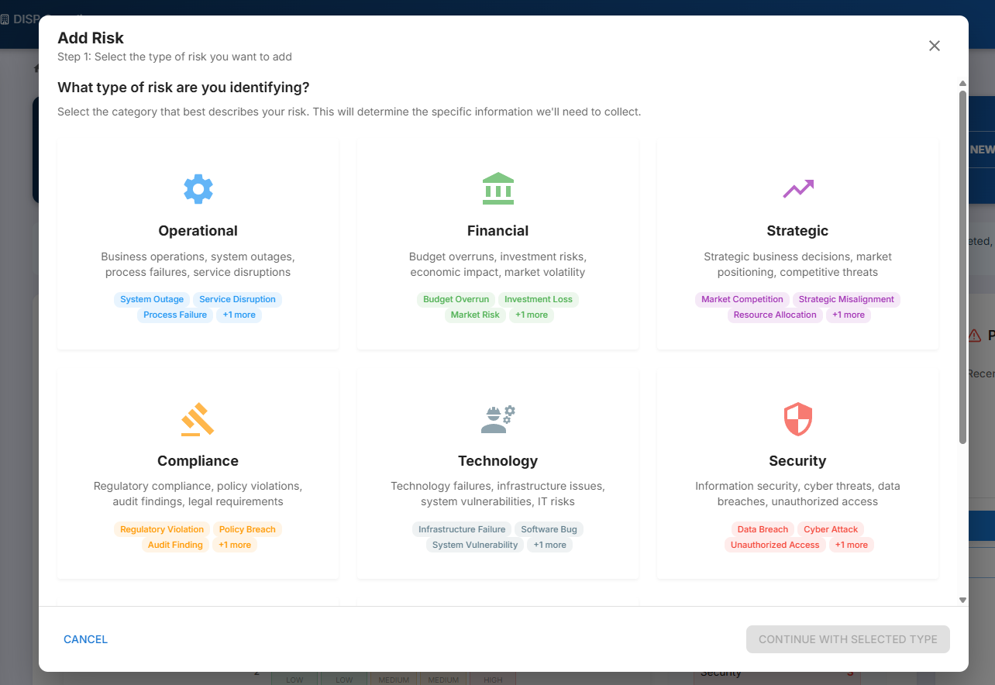Select the Data Breach tag

(x=763, y=530)
